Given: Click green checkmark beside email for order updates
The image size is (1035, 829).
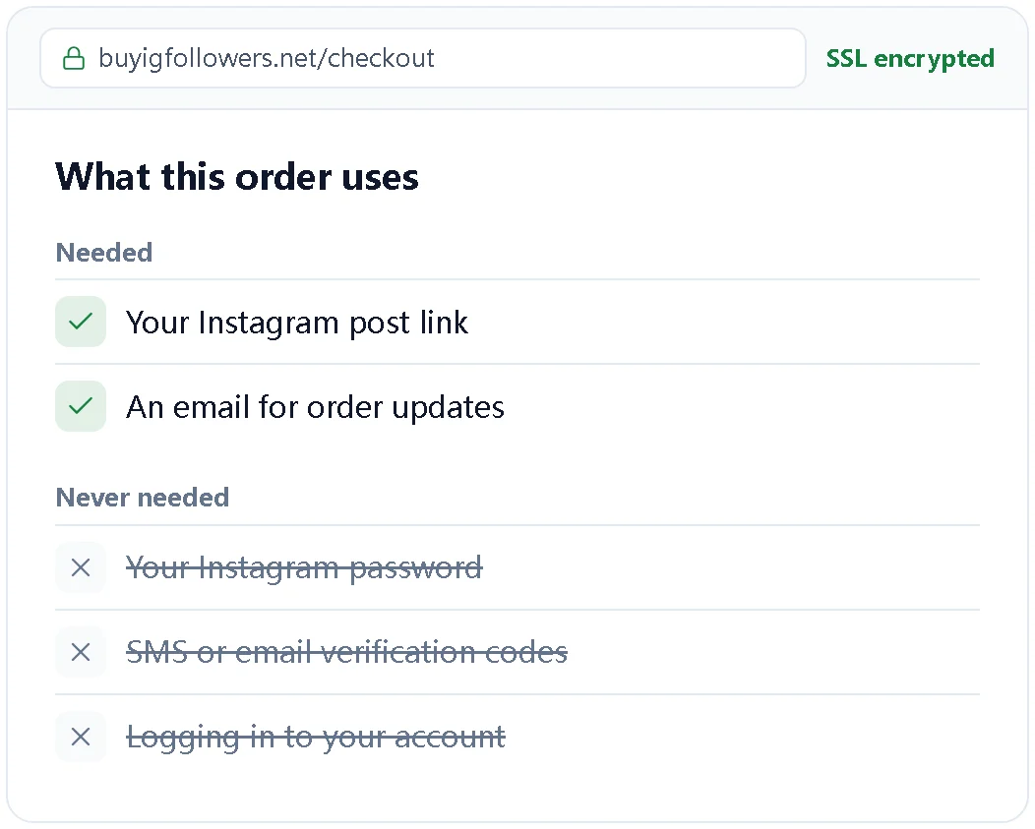Looking at the screenshot, I should [x=81, y=406].
